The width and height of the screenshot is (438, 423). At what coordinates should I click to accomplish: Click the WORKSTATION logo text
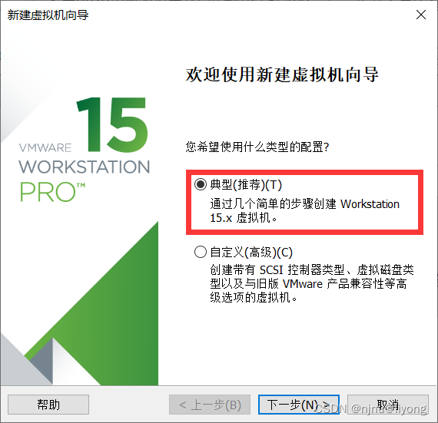click(x=84, y=167)
